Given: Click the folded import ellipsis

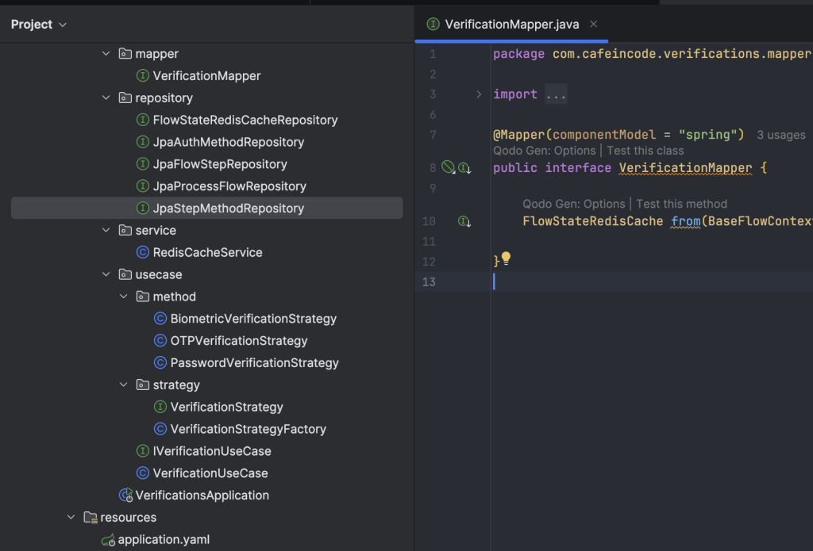Looking at the screenshot, I should (x=556, y=94).
